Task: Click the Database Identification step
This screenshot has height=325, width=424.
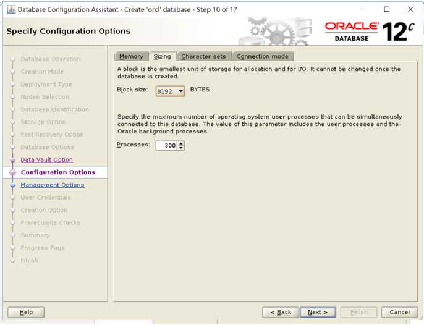Action: pyautogui.click(x=54, y=109)
